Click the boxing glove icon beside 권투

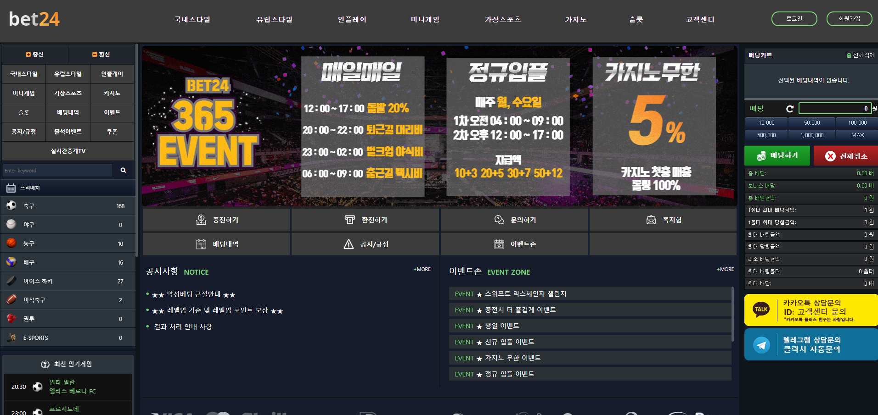click(x=11, y=318)
